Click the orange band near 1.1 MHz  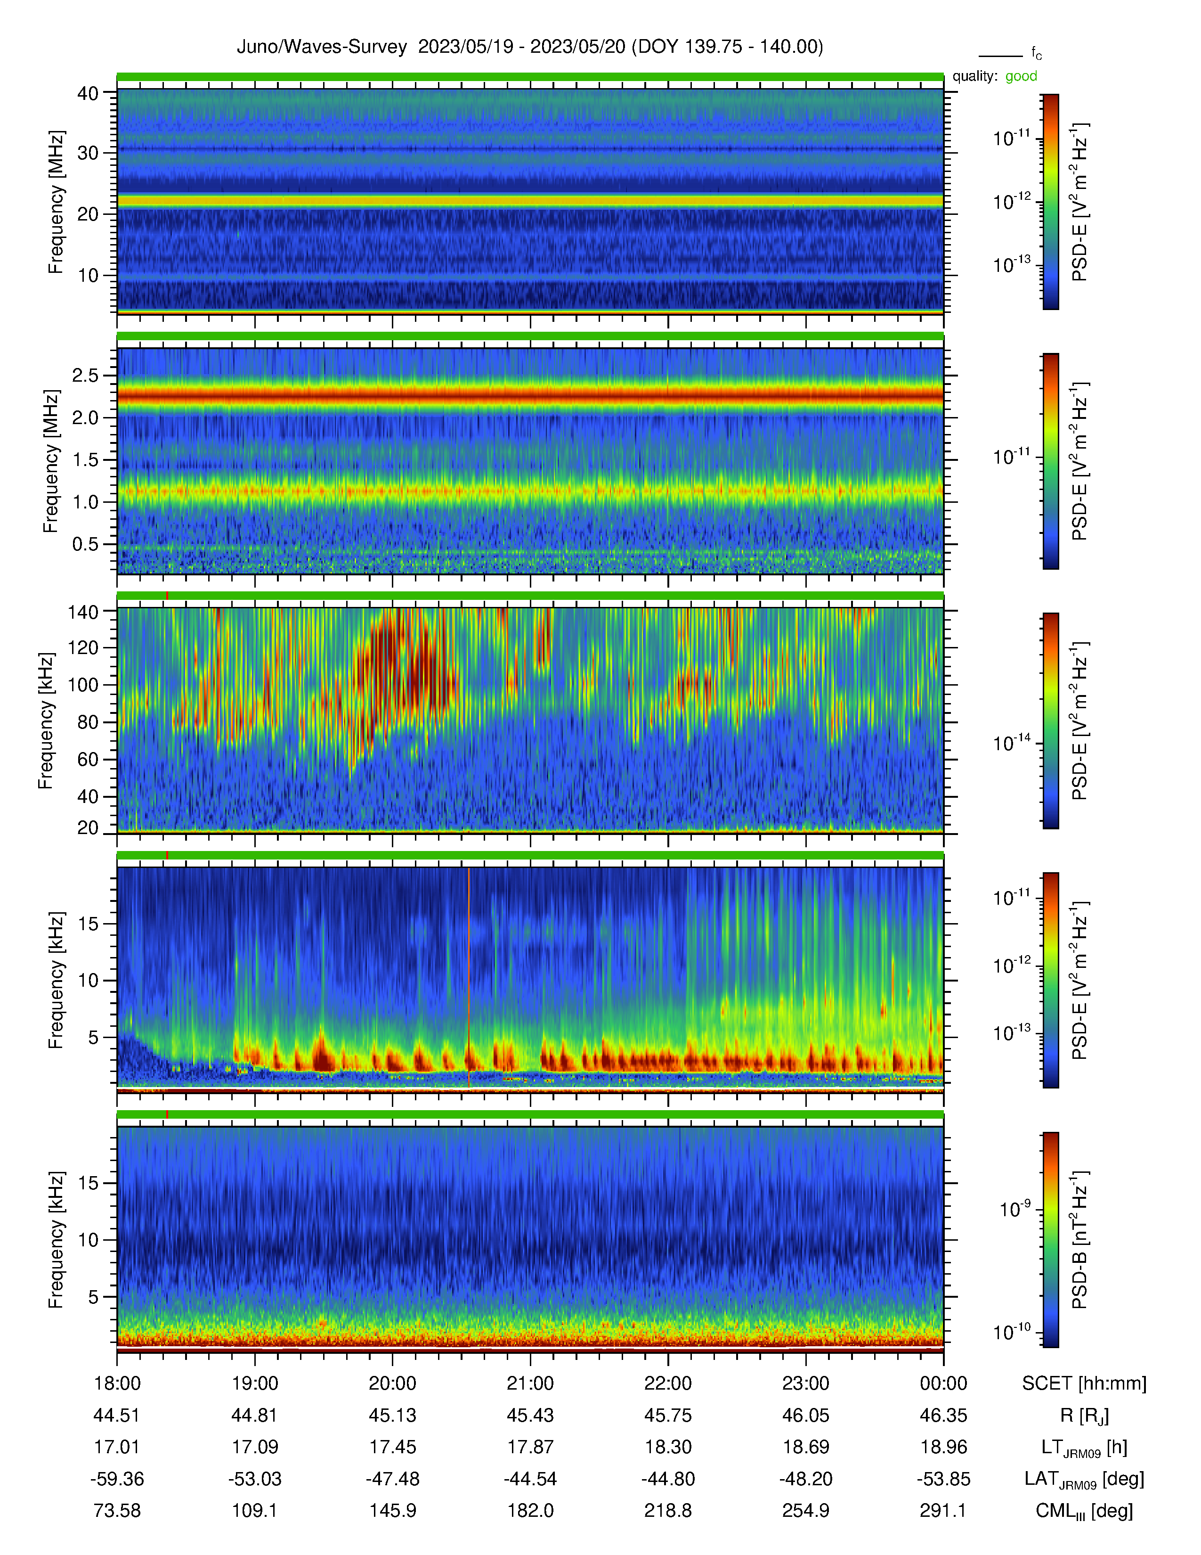click(530, 491)
